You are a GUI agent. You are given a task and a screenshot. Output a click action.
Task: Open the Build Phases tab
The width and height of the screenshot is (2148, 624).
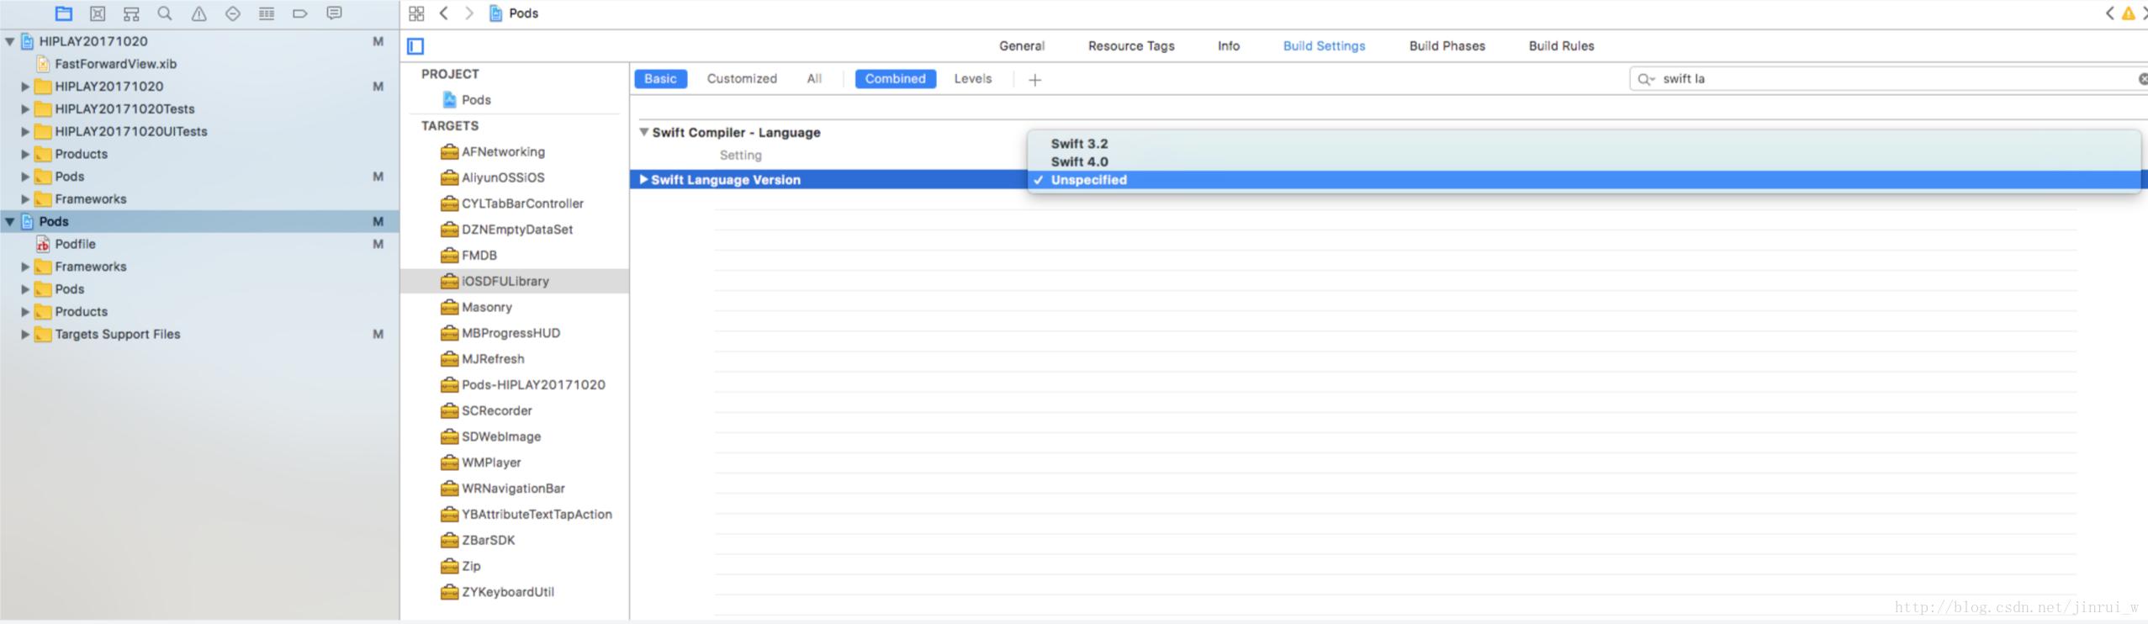pos(1447,46)
